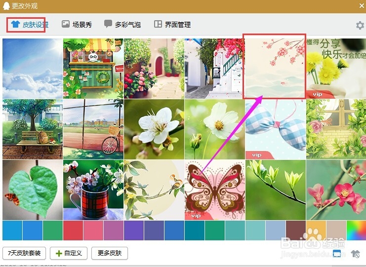Viewport: 366px width, 267px height.
Task: Go to the 界面管理 tab
Action: click(x=172, y=25)
